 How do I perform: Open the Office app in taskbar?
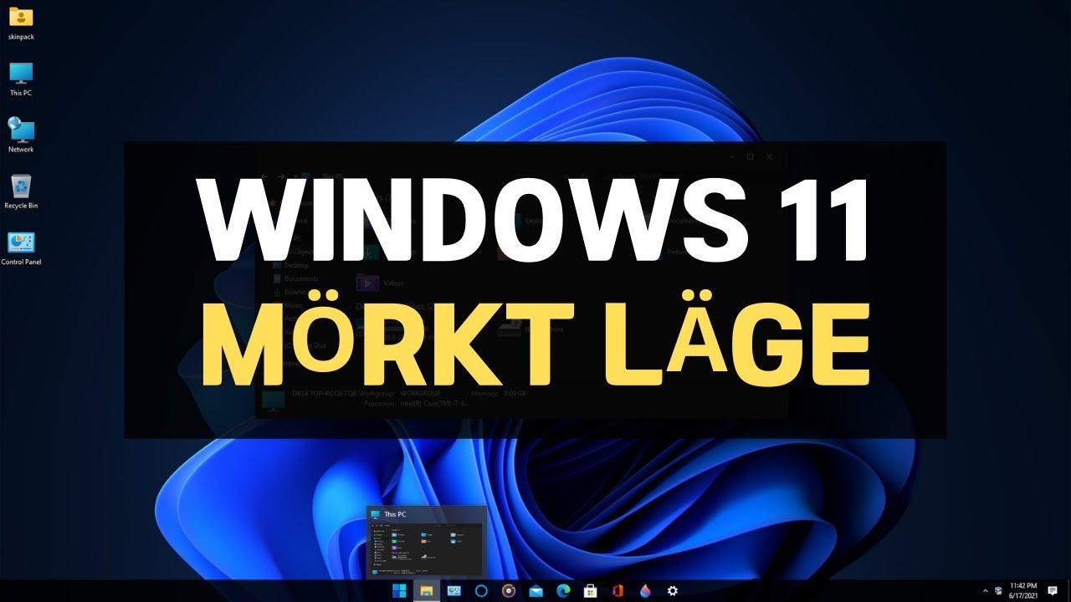coord(617,591)
